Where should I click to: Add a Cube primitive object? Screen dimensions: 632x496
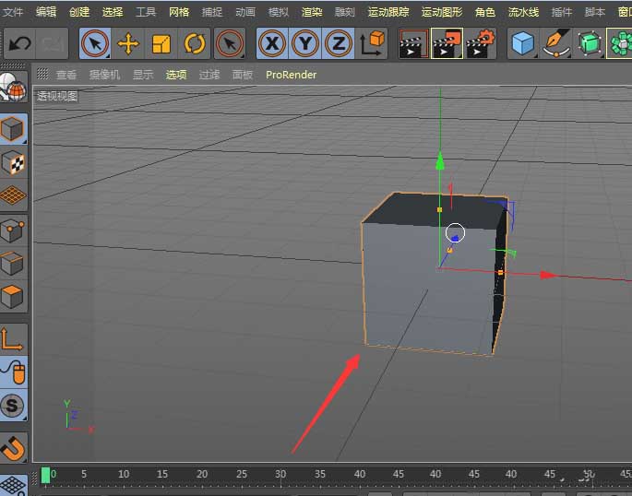click(523, 43)
